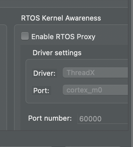Click empty area inside Driver settings box
Screen dimensions: 133x147
pos(77,99)
